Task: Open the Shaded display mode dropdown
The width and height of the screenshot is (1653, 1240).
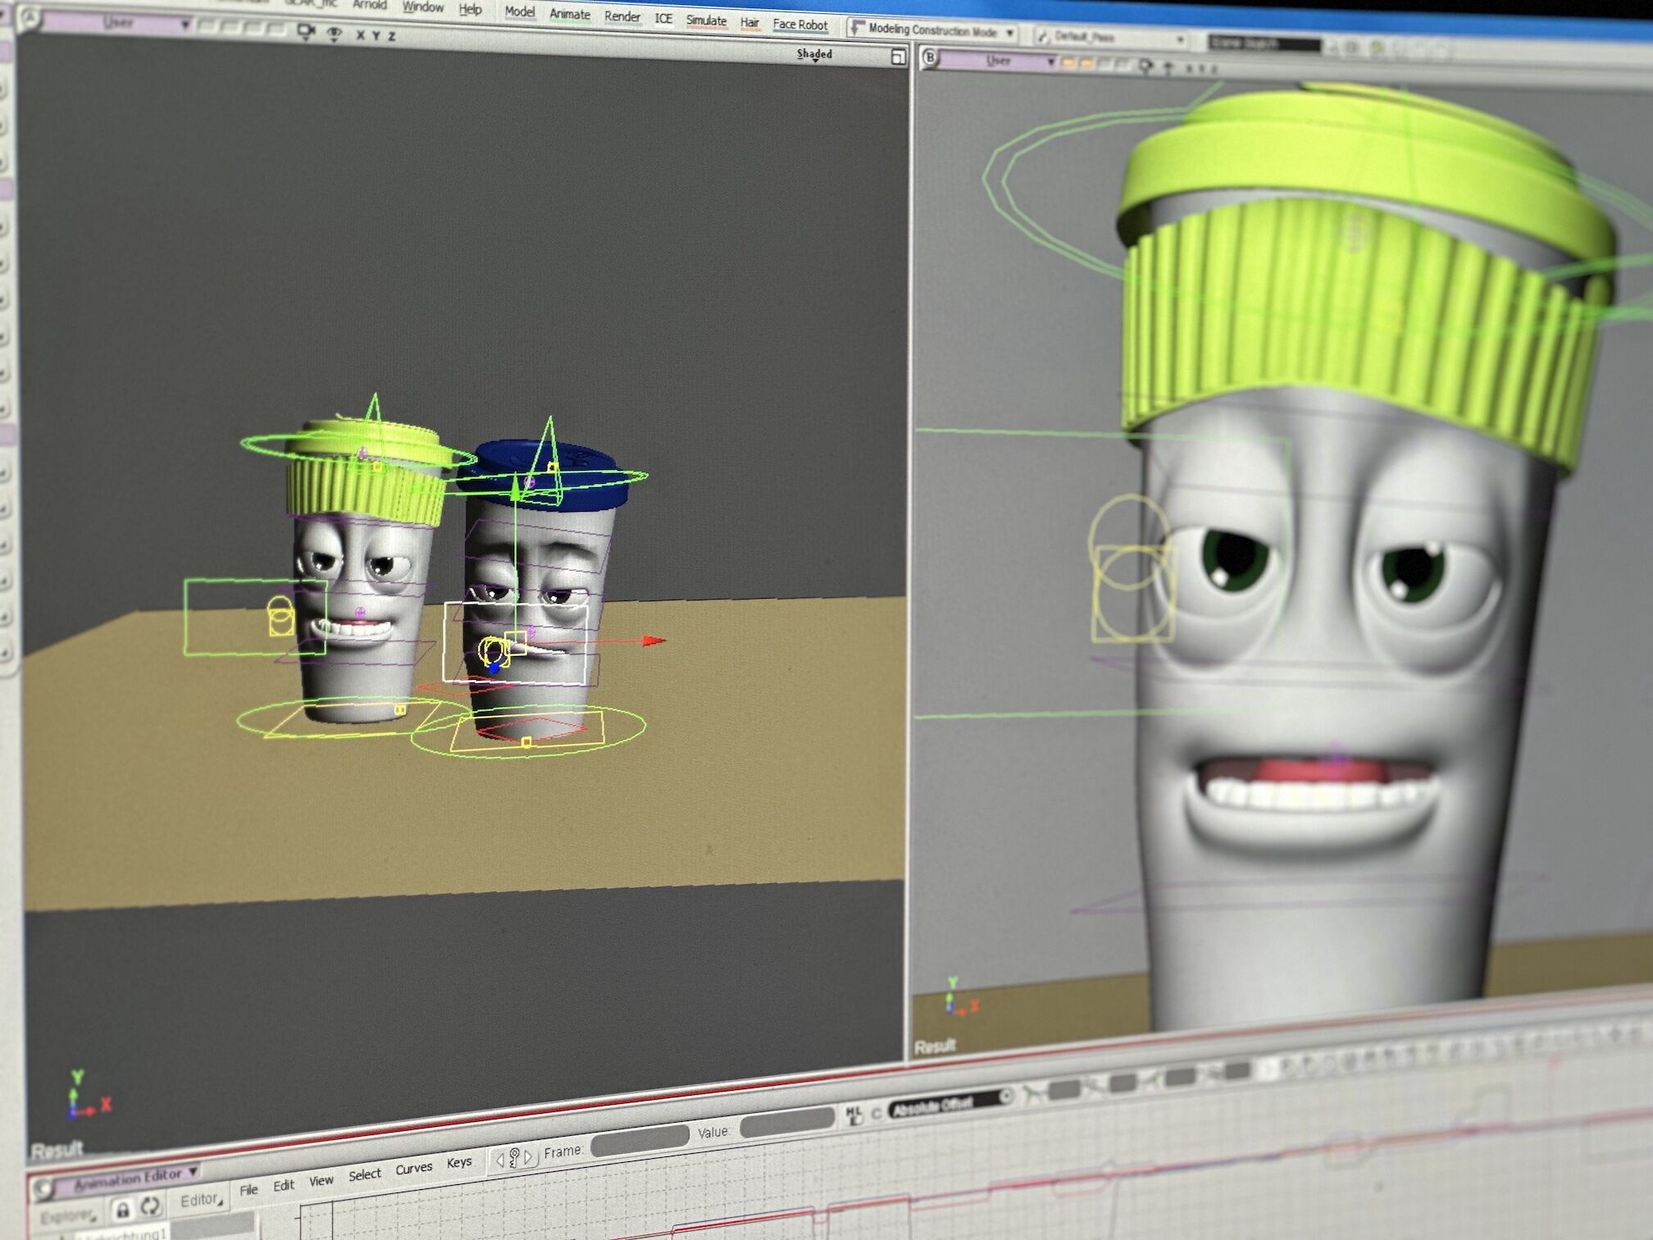Action: click(x=813, y=54)
